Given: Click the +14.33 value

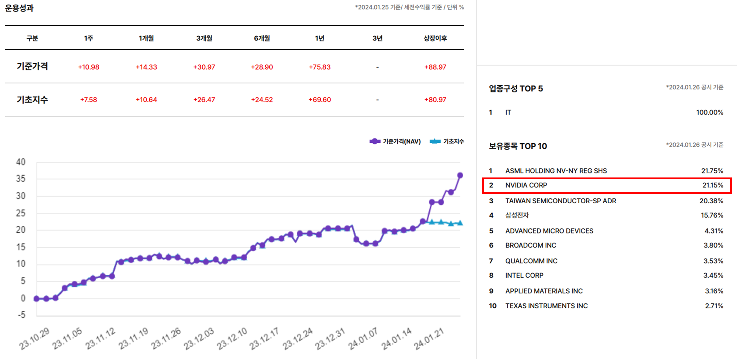Looking at the screenshot, I should 146,67.
